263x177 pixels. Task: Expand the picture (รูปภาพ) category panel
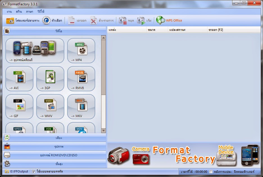point(54,146)
